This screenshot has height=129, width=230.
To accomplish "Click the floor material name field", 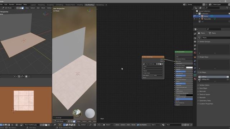I will pos(173,125).
